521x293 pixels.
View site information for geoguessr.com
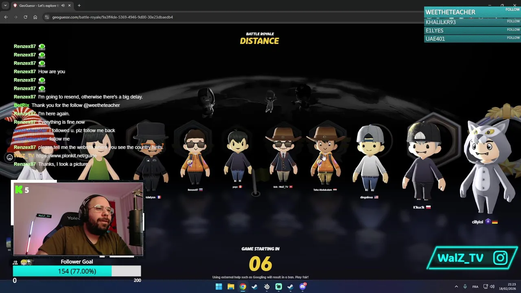tap(47, 17)
